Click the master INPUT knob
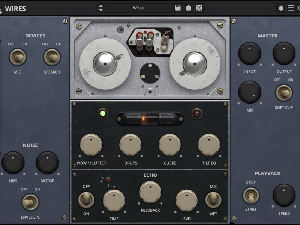Image resolution: width=300 pixels, height=225 pixels. click(x=250, y=53)
